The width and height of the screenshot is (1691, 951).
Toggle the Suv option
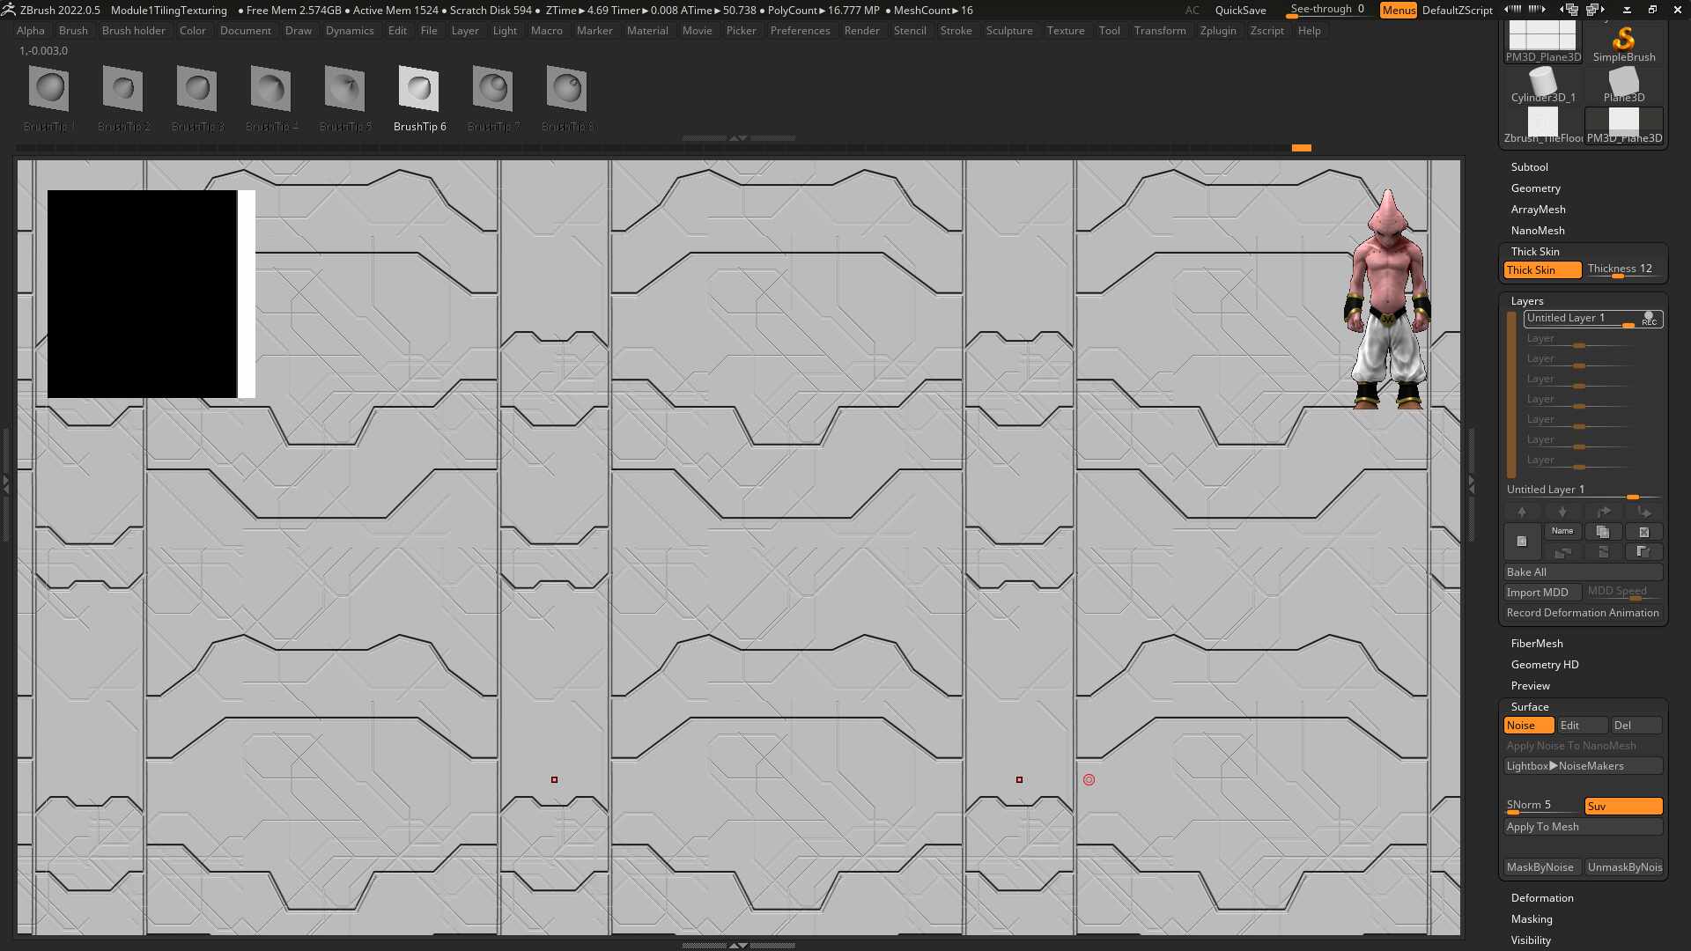click(1623, 807)
